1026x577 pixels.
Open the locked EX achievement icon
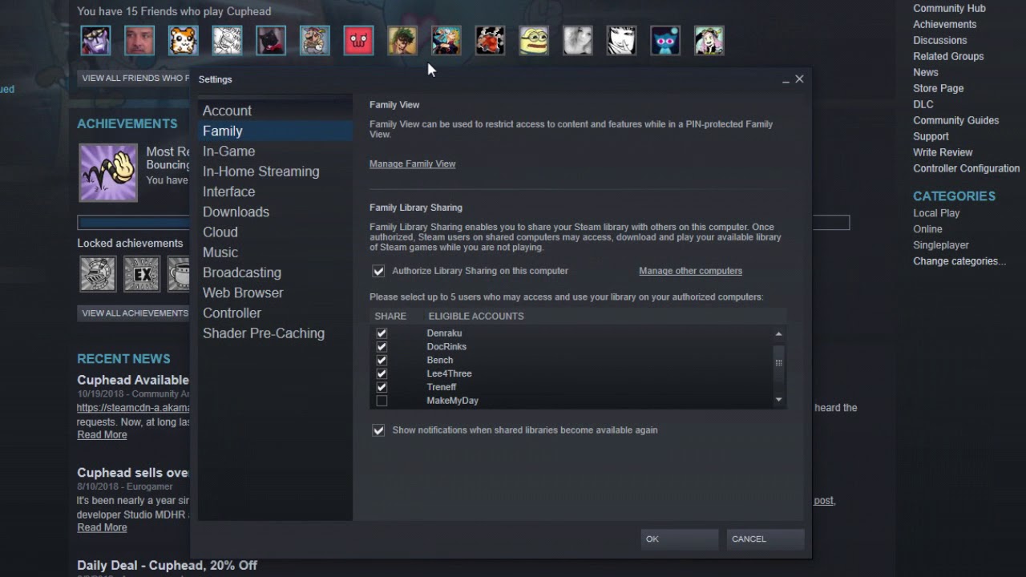(x=142, y=274)
